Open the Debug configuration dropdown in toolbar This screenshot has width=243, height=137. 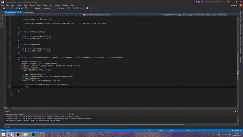39,8
